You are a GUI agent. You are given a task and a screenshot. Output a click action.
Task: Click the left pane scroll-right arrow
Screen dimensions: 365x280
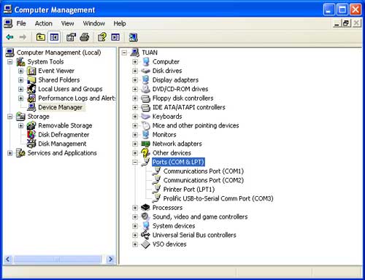(x=110, y=260)
